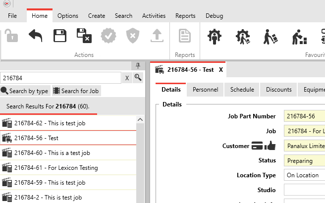
Task: Click the pin icon on search panel
Action: [138, 66]
